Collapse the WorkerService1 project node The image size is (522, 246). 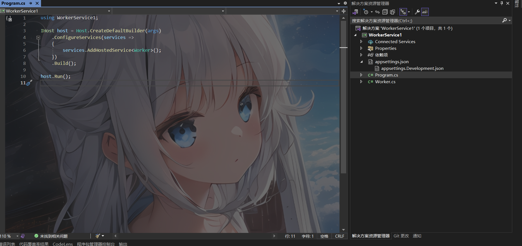[355, 35]
